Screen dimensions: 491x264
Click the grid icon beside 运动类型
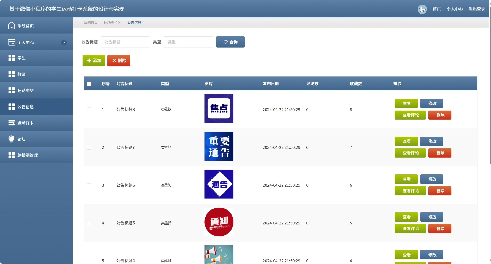[12, 90]
